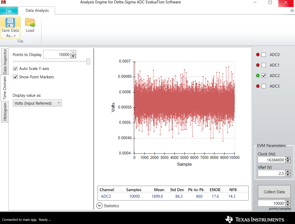The image size is (295, 224).
Task: Increase Points to Display with up arrow
Action: 73,52
